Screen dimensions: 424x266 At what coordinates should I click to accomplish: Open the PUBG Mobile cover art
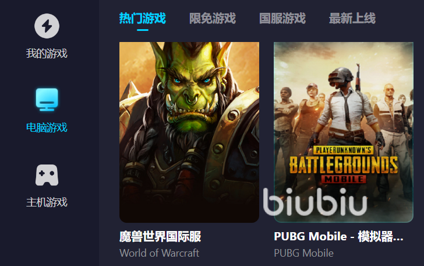coord(344,132)
